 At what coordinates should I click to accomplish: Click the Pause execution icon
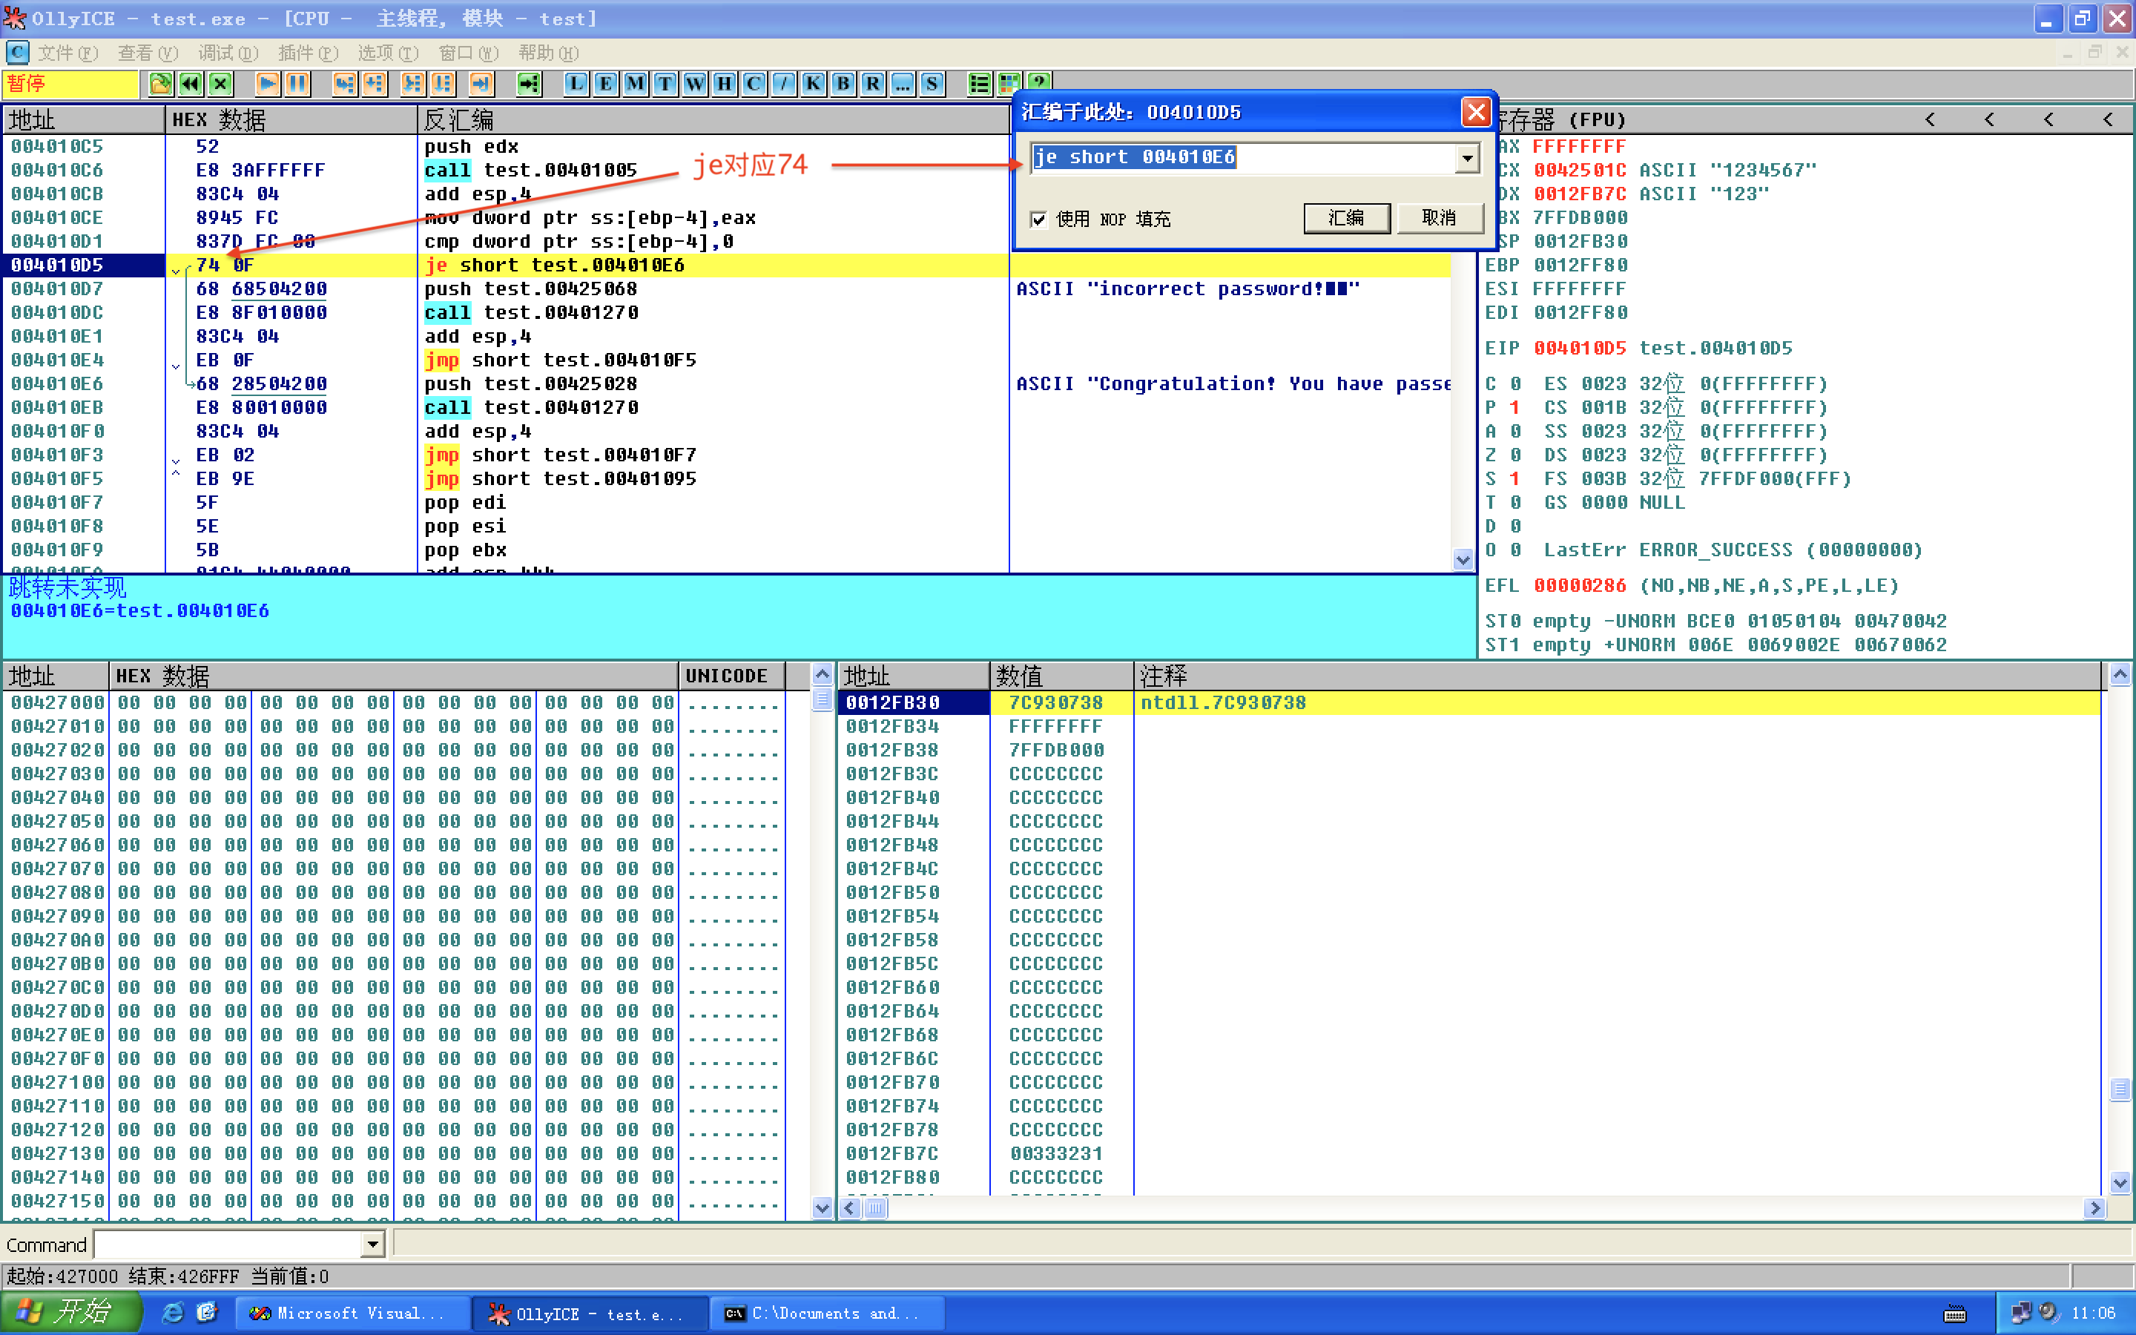(297, 84)
